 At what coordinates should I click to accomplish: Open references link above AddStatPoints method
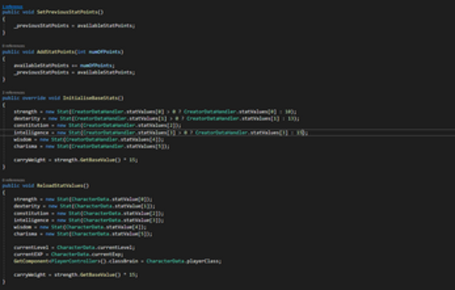coord(13,46)
